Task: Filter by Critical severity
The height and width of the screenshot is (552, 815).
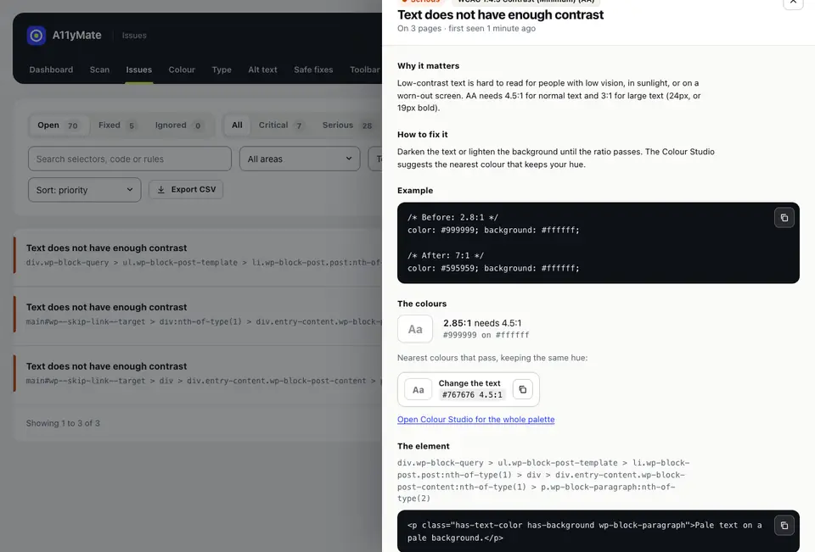Action: 280,125
